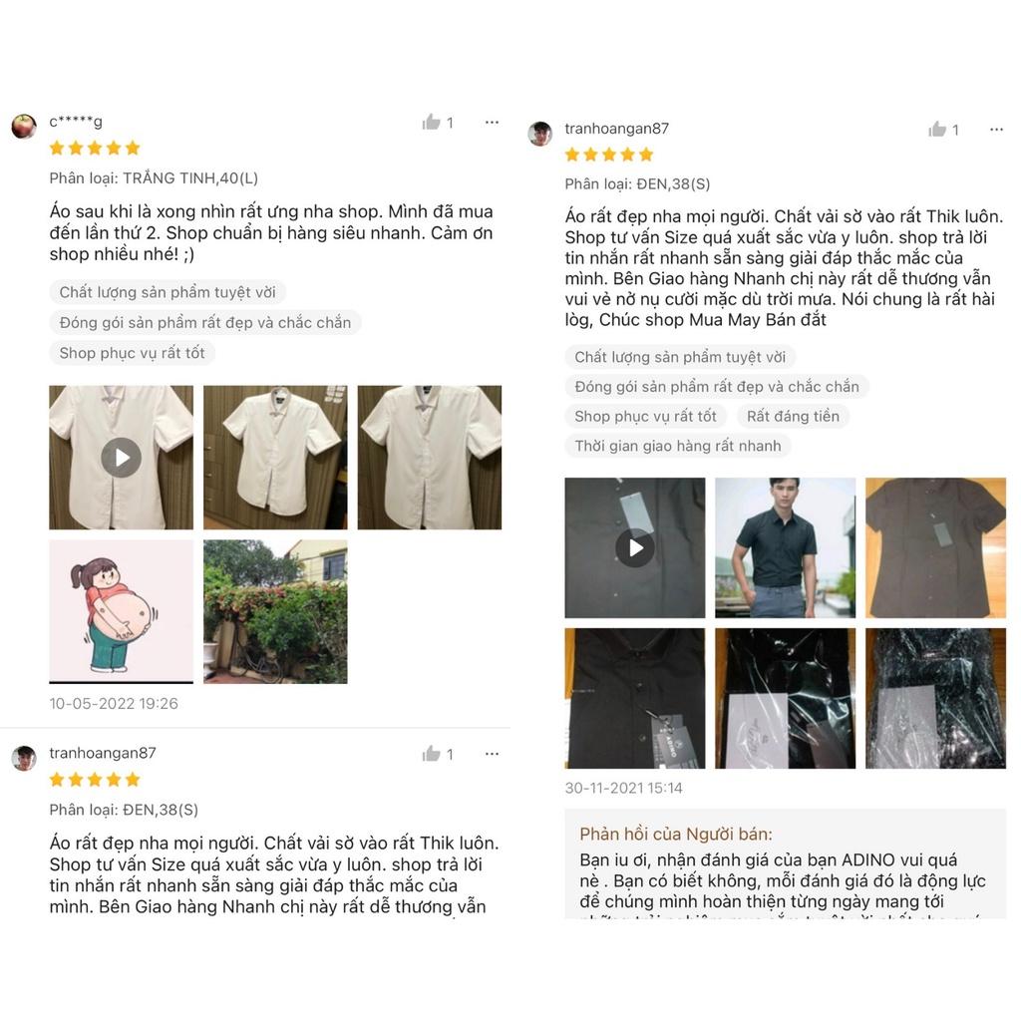Open the c*****g apple avatar
This screenshot has width=1021, height=1021.
point(24,126)
